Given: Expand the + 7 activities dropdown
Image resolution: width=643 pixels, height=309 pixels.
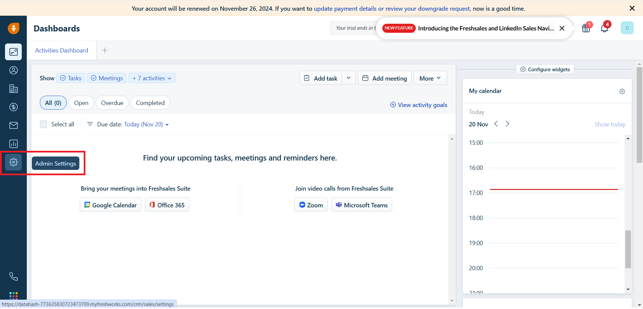Looking at the screenshot, I should coord(152,78).
